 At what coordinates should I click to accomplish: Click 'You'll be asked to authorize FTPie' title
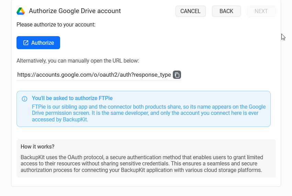(x=72, y=98)
